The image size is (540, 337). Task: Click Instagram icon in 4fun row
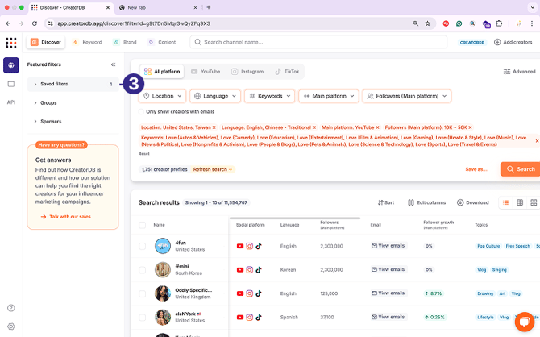(249, 246)
